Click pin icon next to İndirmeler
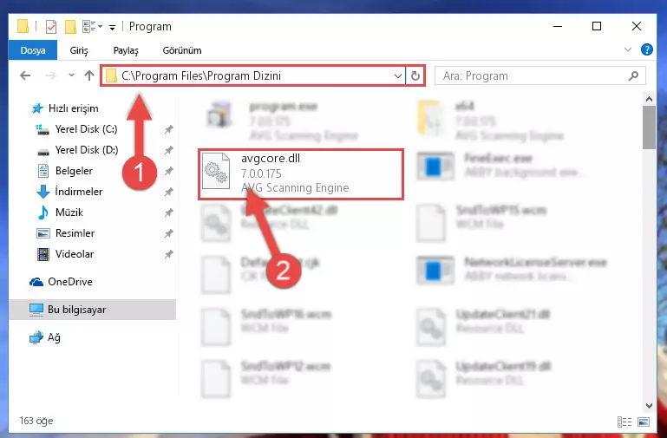This screenshot has width=667, height=438. coord(169,192)
